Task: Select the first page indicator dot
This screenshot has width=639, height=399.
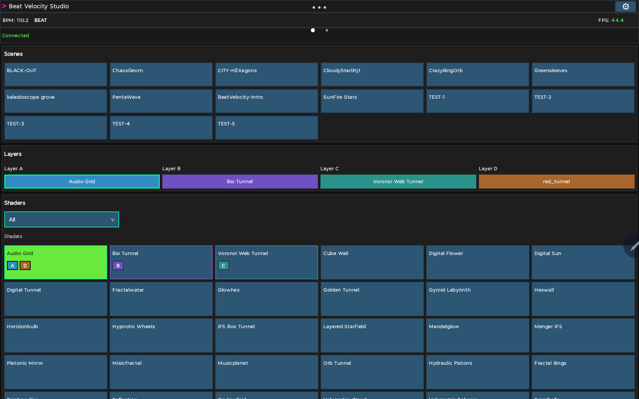Action: pos(313,30)
